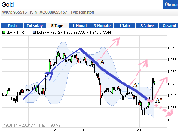Click the 1.255 price axis label
Image resolution: width=178 pixels, height=133 pixels.
tap(172, 60)
